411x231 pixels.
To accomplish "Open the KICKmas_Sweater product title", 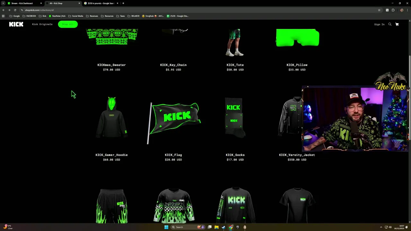I will pyautogui.click(x=111, y=65).
